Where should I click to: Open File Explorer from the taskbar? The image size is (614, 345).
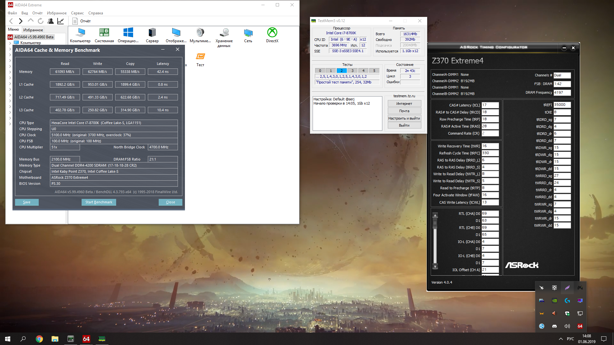coord(55,339)
